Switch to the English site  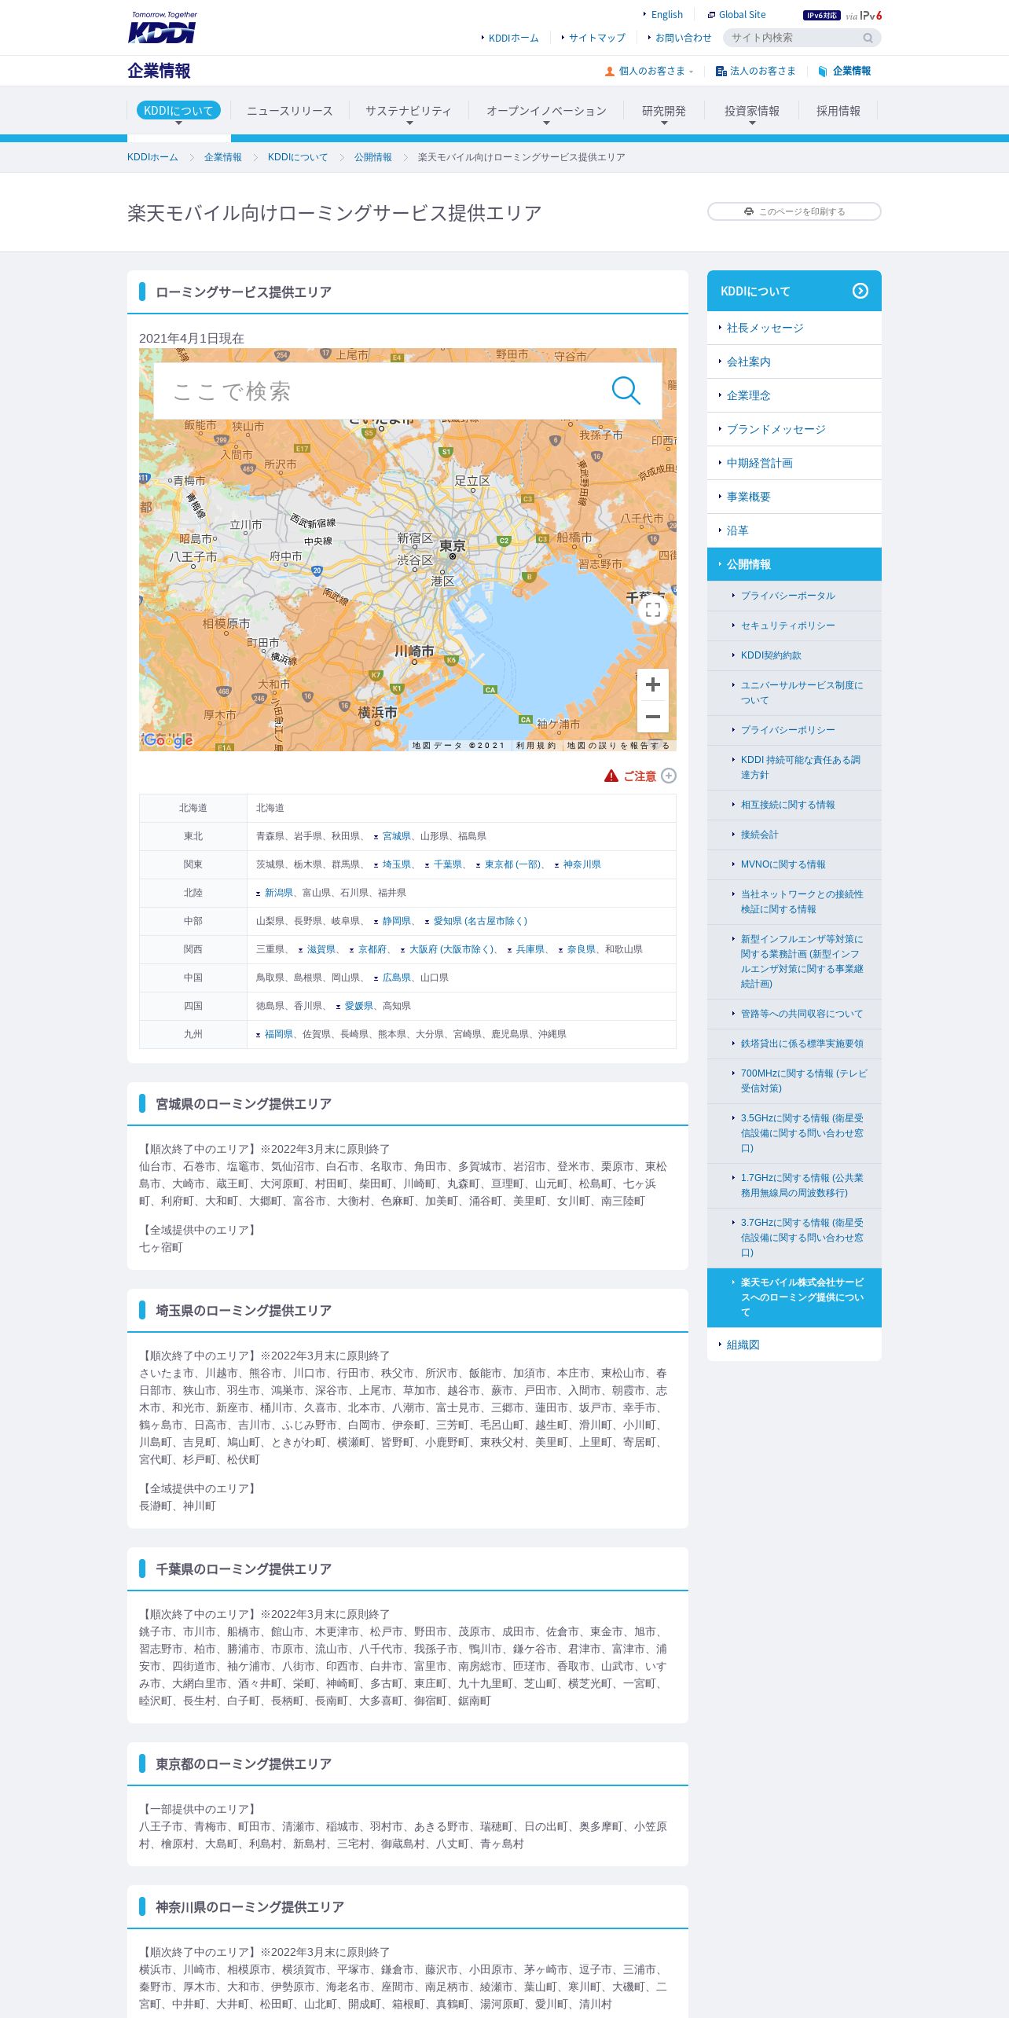(666, 15)
